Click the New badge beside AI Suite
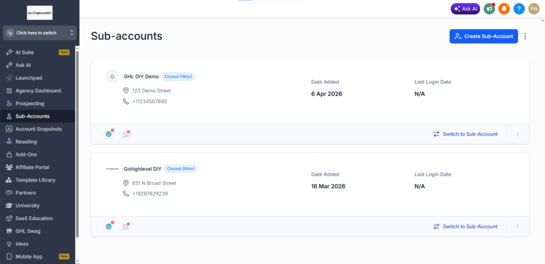Viewport: 545px width, 264px height. click(x=64, y=53)
